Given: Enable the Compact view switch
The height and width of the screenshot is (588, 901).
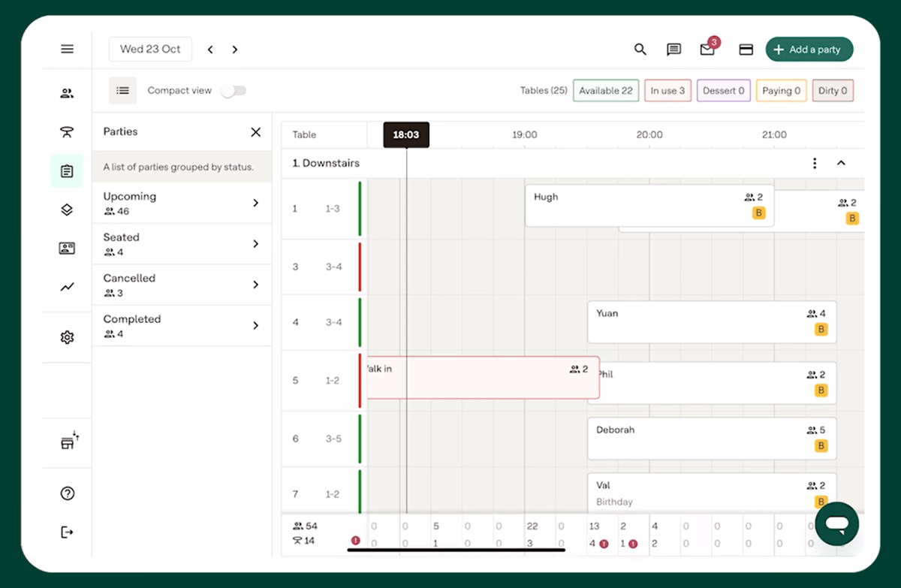Looking at the screenshot, I should [x=234, y=89].
